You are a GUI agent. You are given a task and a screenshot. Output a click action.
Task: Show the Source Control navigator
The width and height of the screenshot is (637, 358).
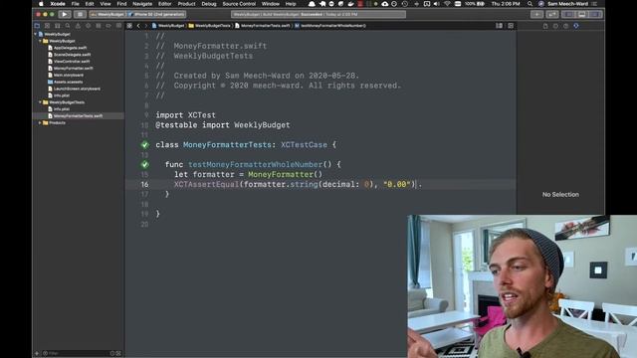click(x=47, y=26)
